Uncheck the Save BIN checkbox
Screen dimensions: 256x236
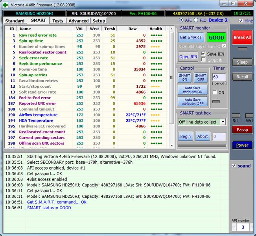tap(203, 54)
